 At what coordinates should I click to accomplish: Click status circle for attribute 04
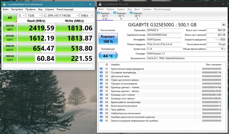point(101,80)
